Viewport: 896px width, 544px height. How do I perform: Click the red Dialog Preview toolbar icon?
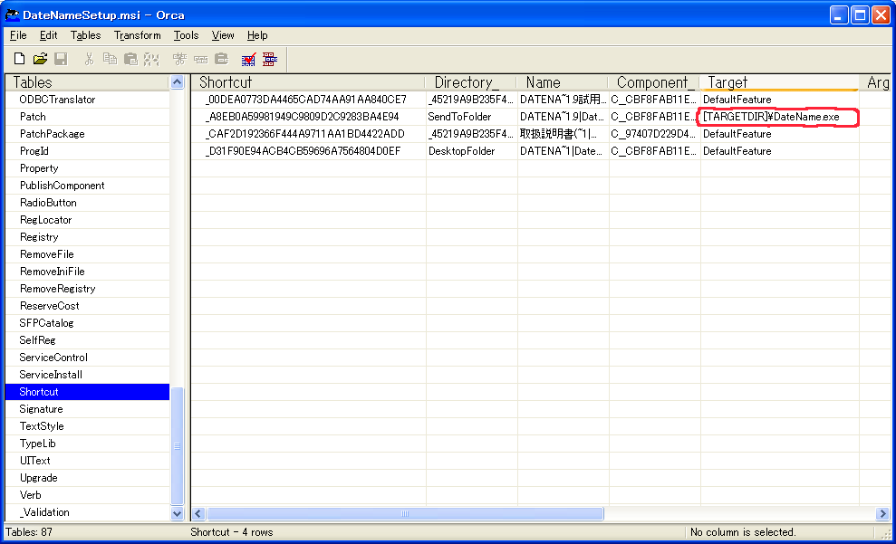point(269,60)
